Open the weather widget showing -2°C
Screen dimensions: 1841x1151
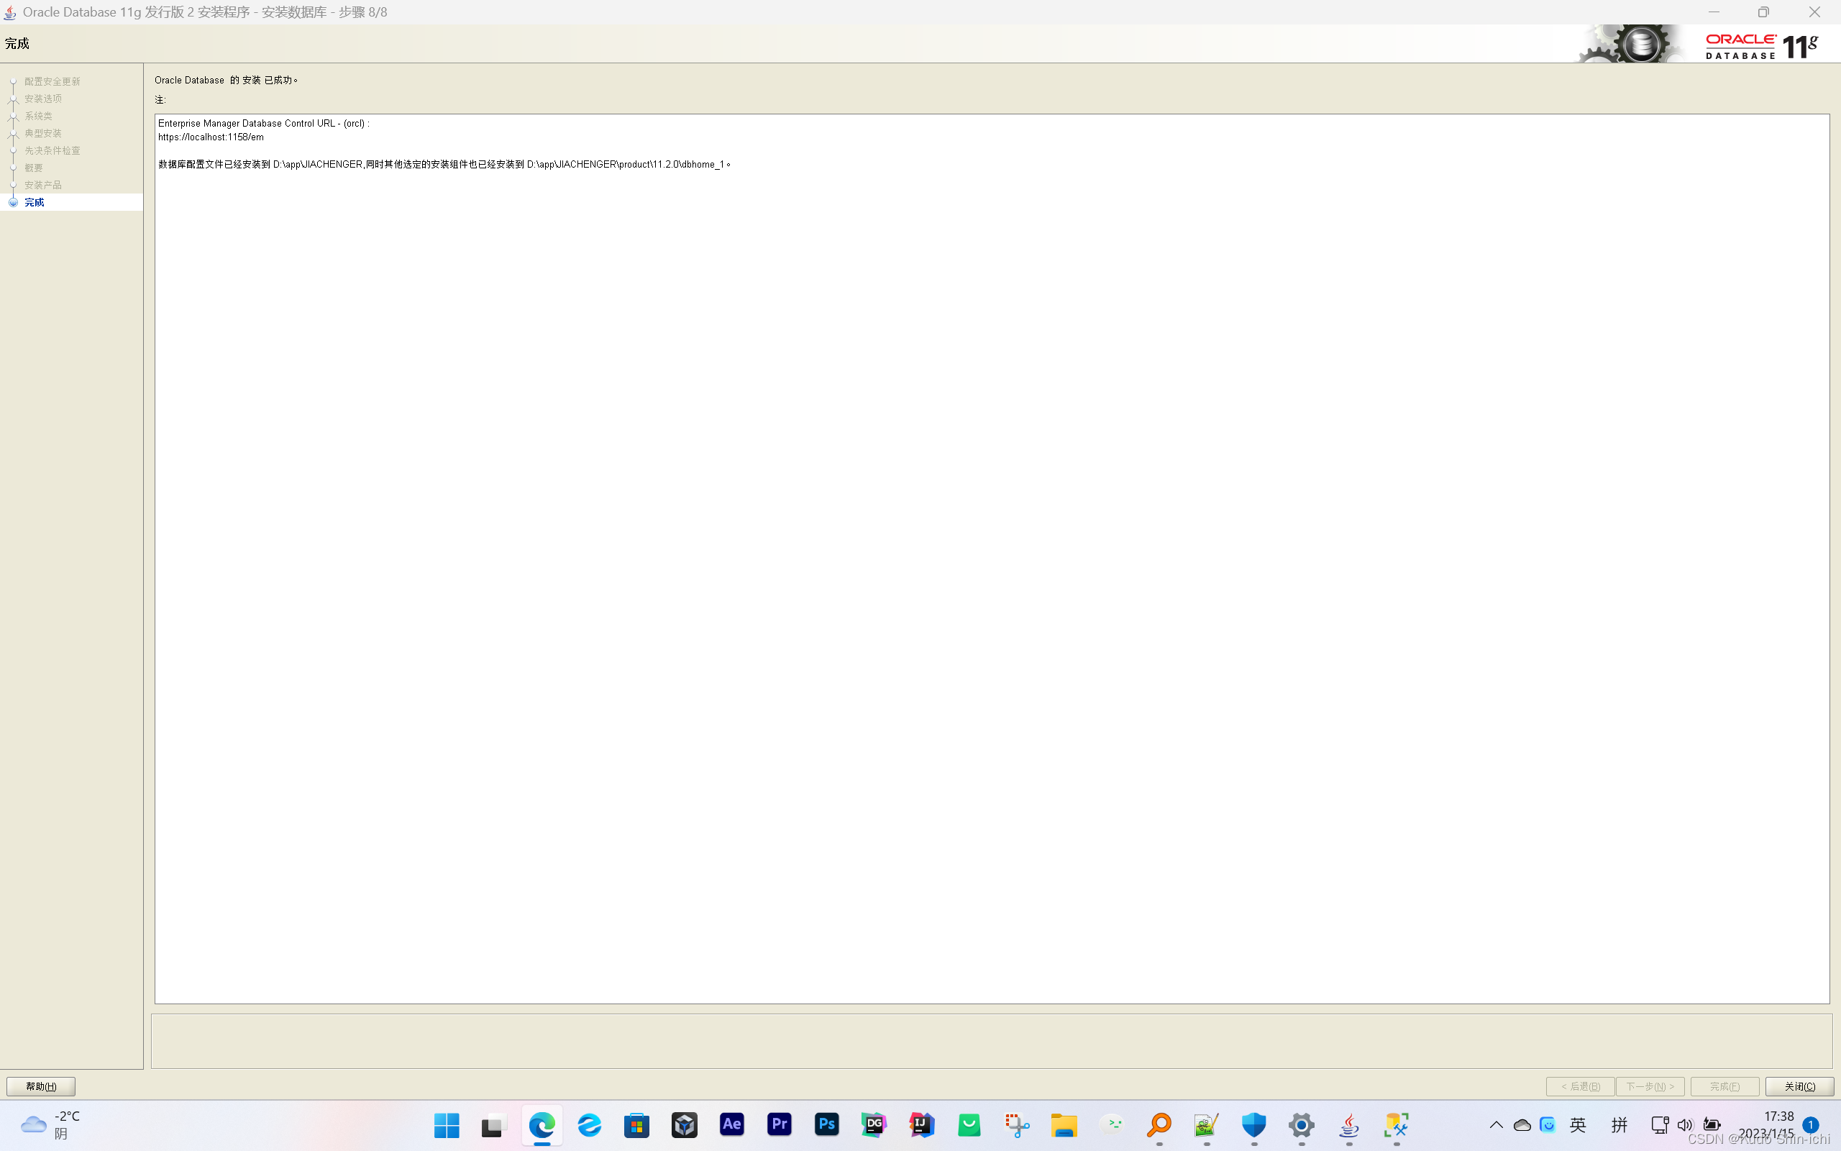click(x=50, y=1124)
